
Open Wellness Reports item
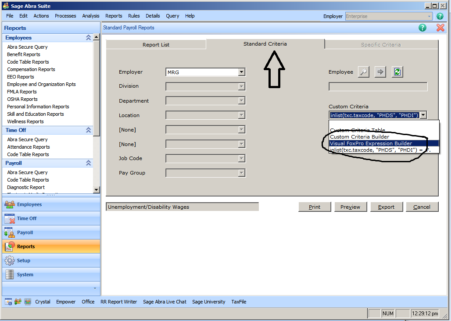tap(25, 121)
